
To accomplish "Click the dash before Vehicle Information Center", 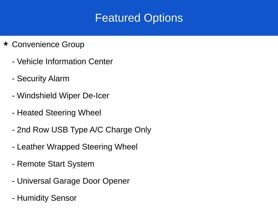I will [13, 62].
